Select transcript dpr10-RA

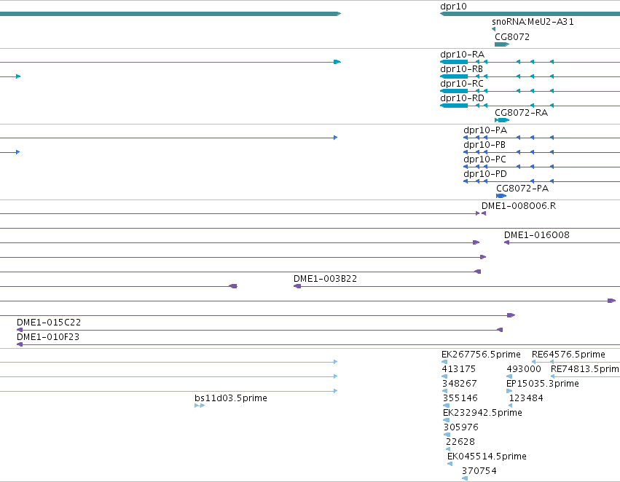[x=530, y=62]
